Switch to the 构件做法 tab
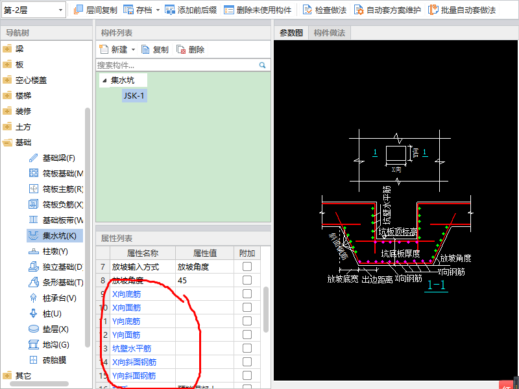The width and height of the screenshot is (519, 389). (x=330, y=33)
